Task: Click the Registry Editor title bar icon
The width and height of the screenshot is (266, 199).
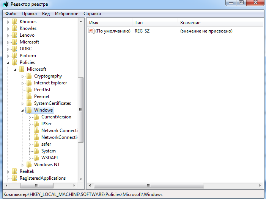Action: (x=5, y=4)
